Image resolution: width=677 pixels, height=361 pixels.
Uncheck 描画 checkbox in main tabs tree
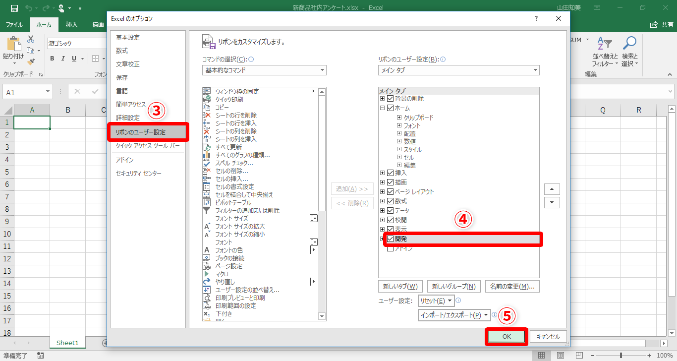click(x=390, y=182)
